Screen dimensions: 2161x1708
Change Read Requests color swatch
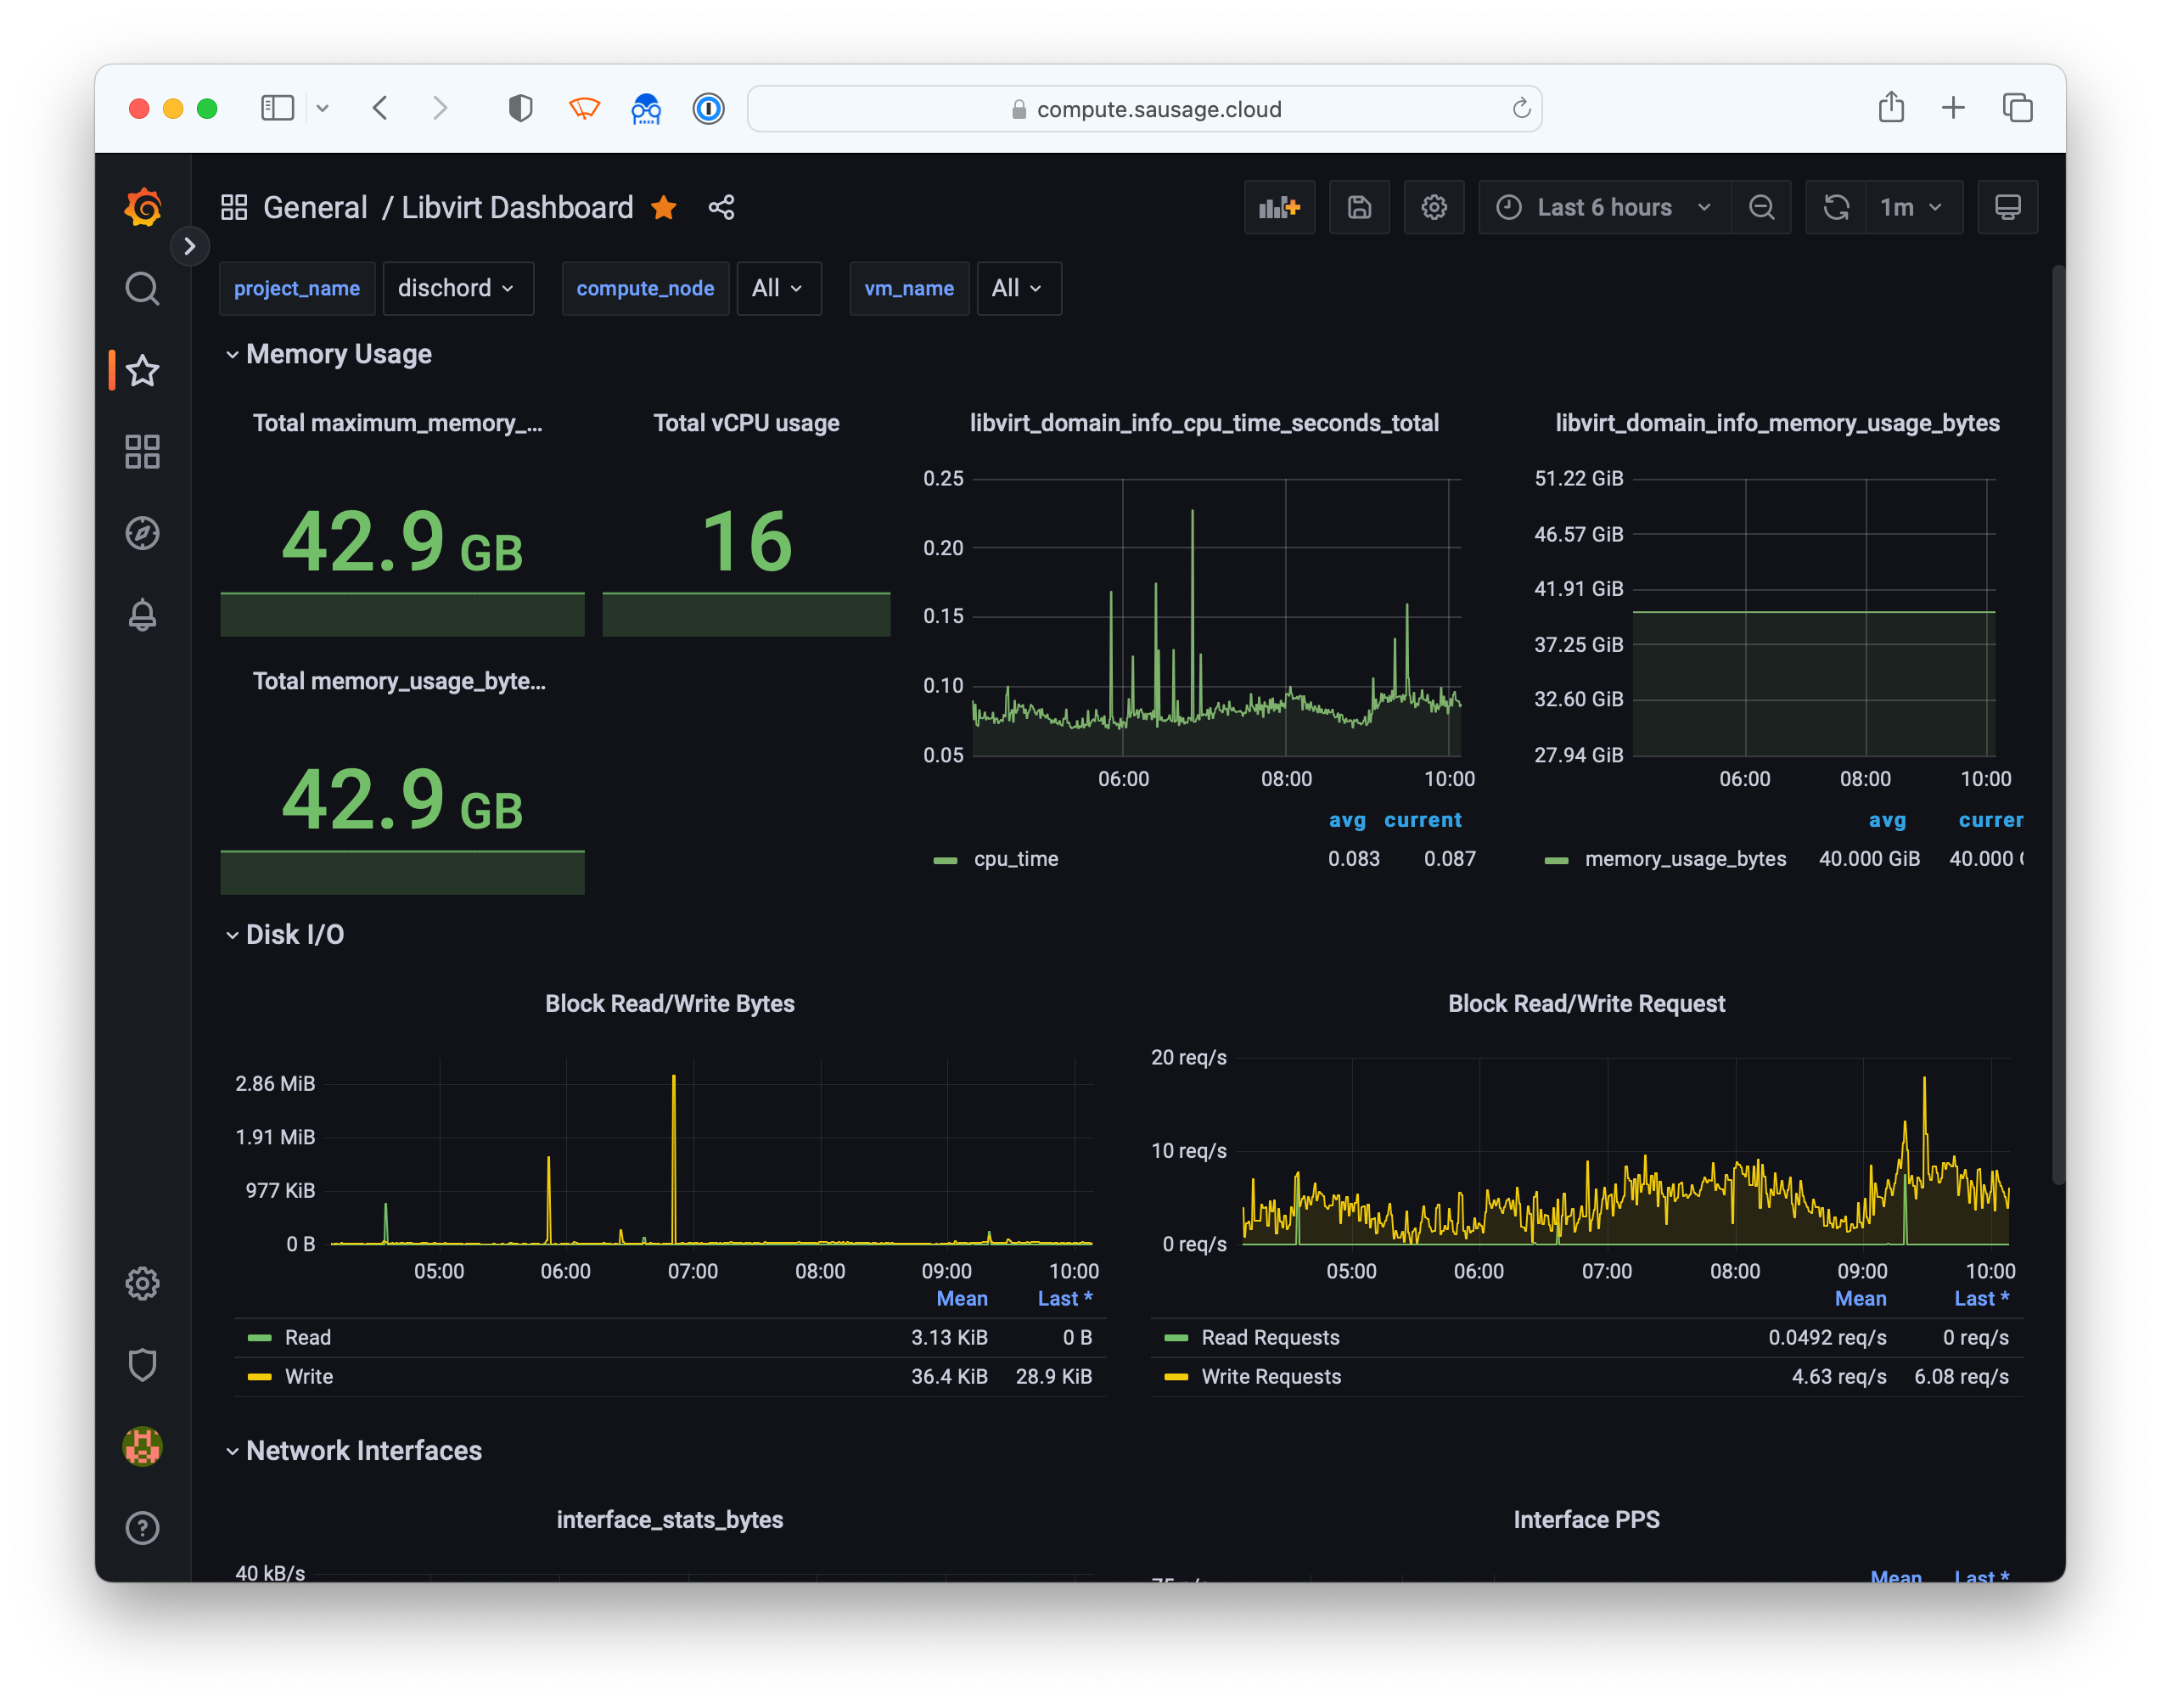point(1176,1338)
